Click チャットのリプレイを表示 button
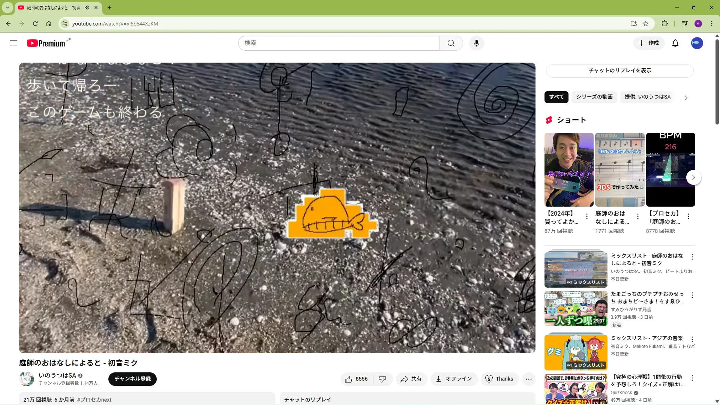The image size is (720, 405). pyautogui.click(x=619, y=70)
